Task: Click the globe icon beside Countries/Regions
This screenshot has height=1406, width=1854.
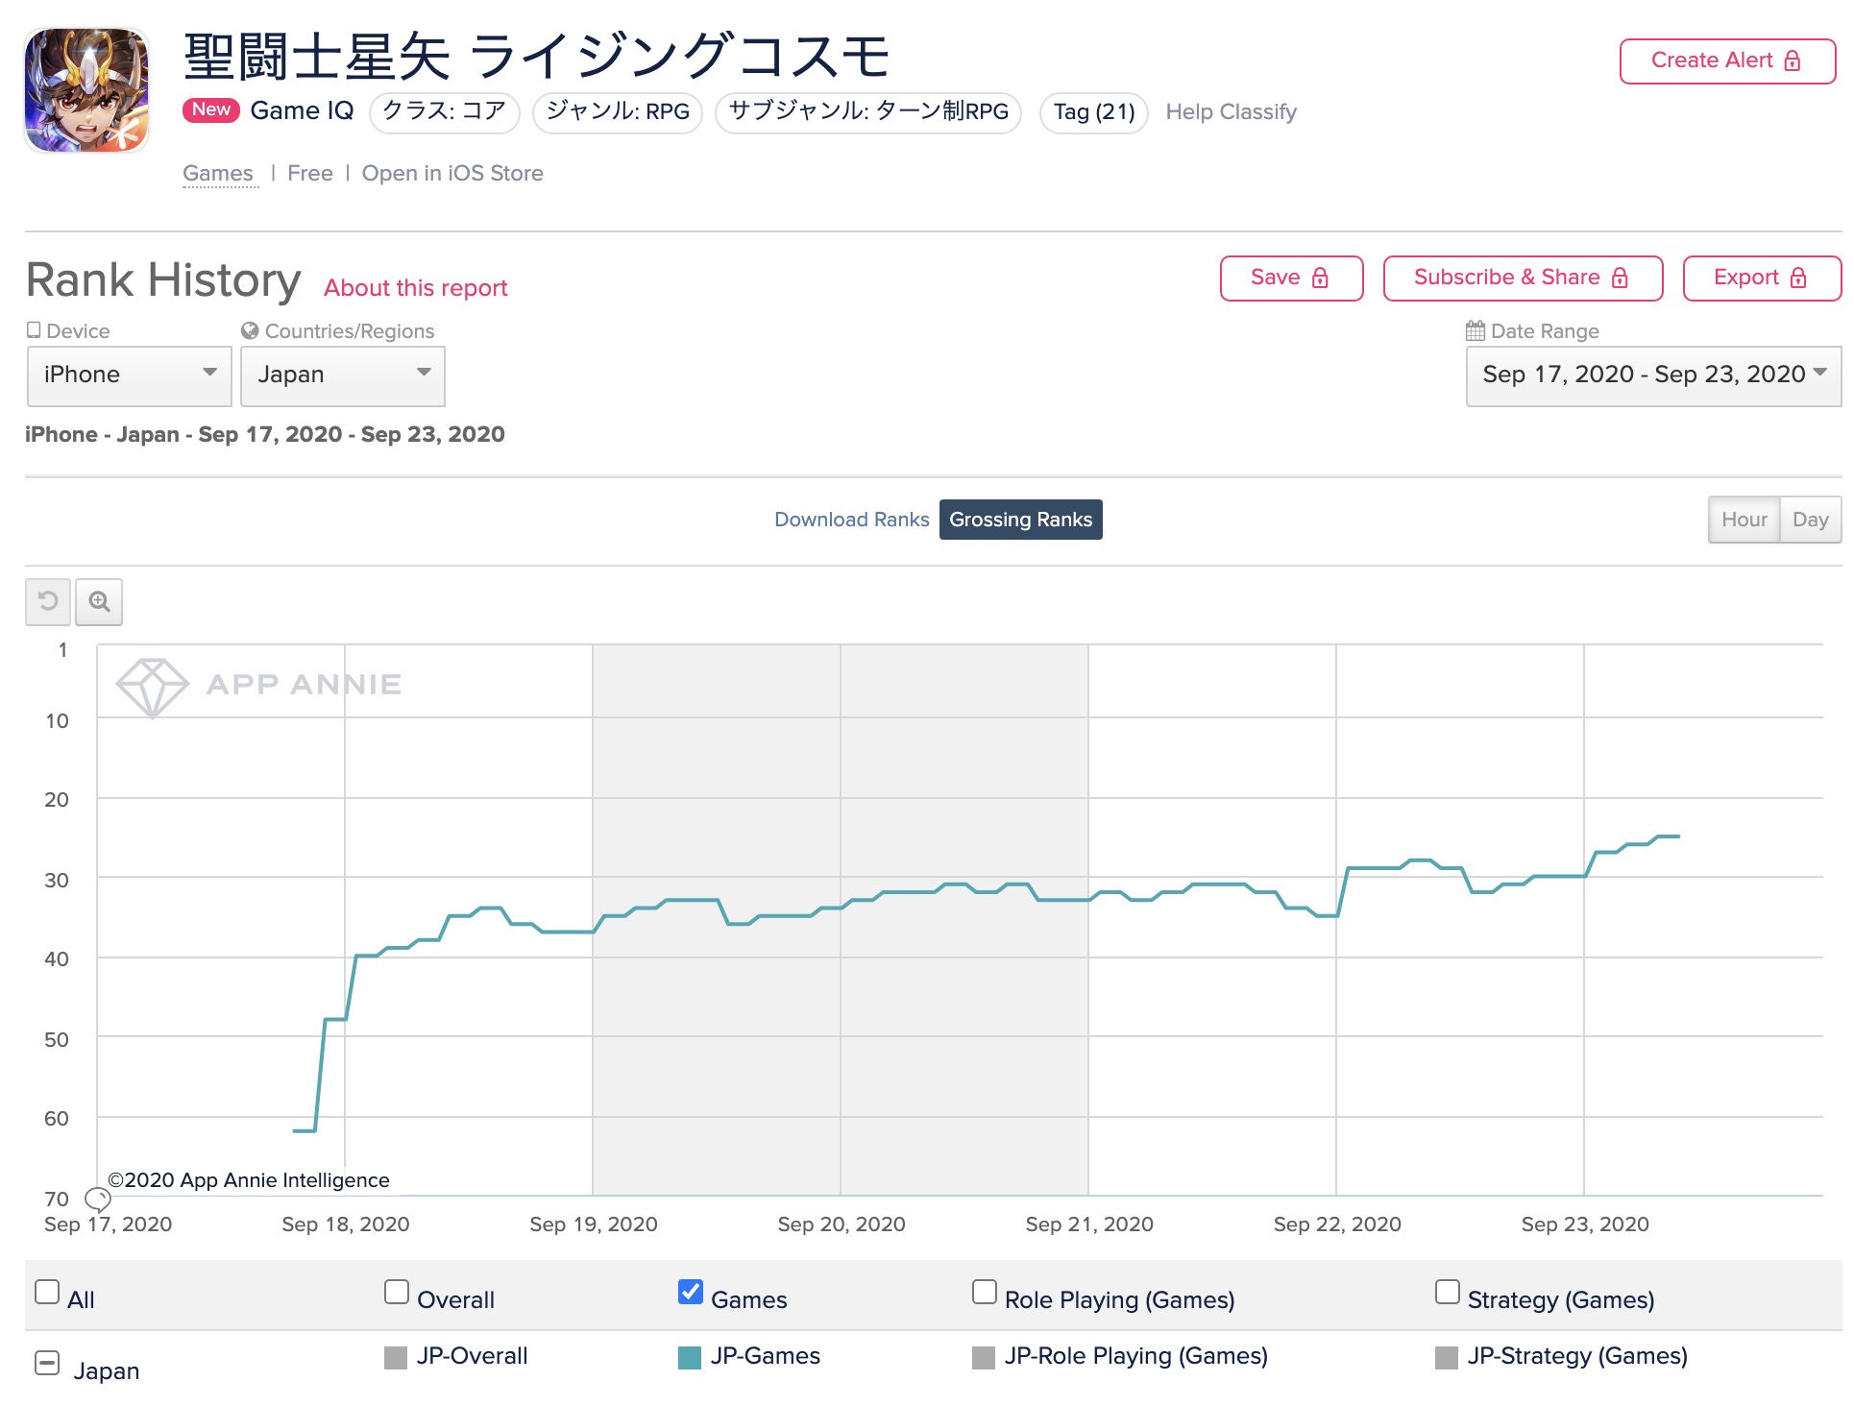Action: pos(250,330)
